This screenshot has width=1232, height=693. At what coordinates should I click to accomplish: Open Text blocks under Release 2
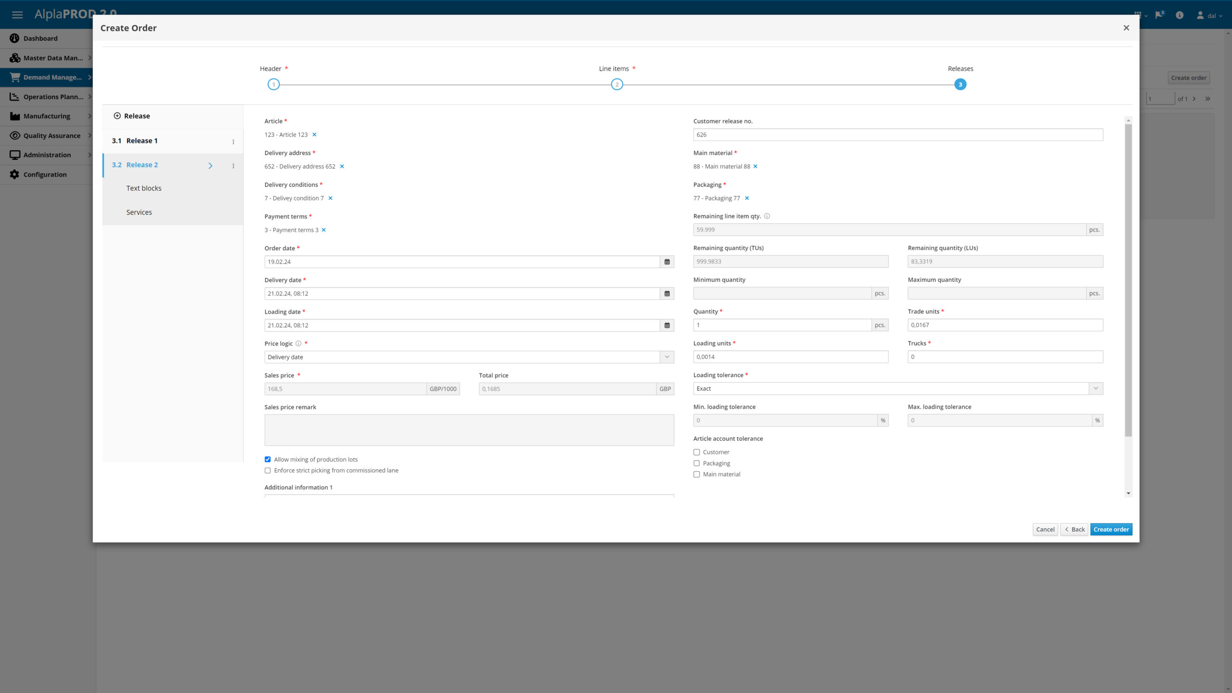(143, 188)
